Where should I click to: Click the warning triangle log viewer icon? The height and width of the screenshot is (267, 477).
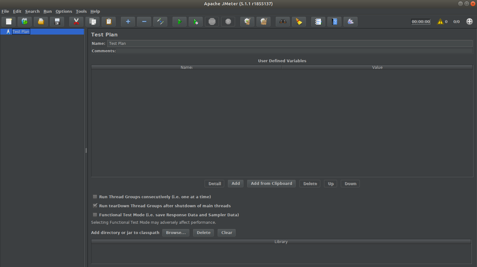pyautogui.click(x=440, y=21)
